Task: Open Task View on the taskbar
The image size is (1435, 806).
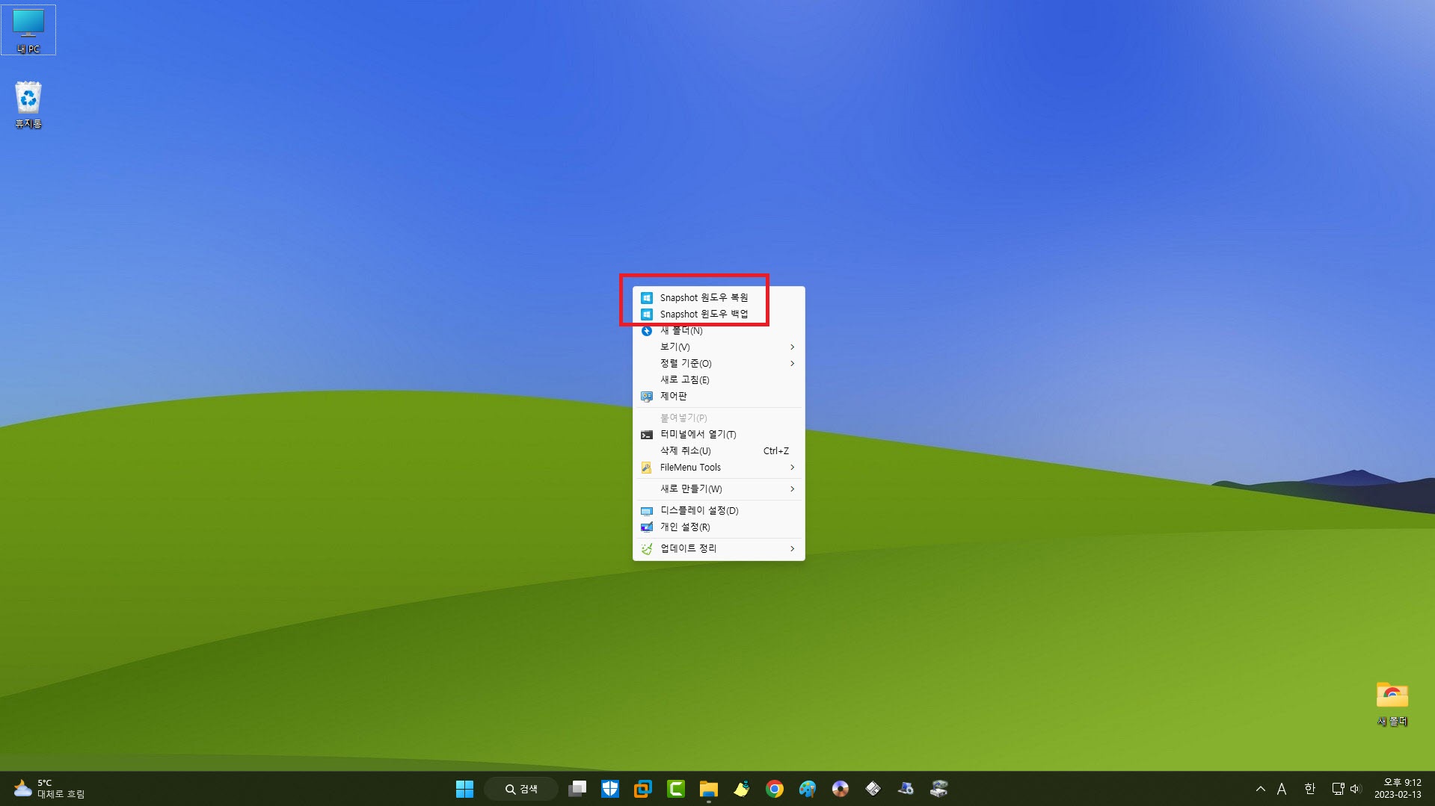Action: click(x=577, y=789)
